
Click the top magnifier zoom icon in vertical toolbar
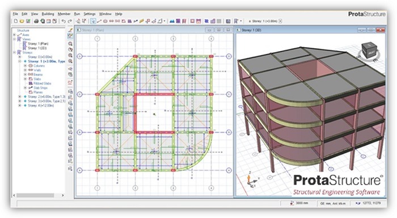coord(70,44)
